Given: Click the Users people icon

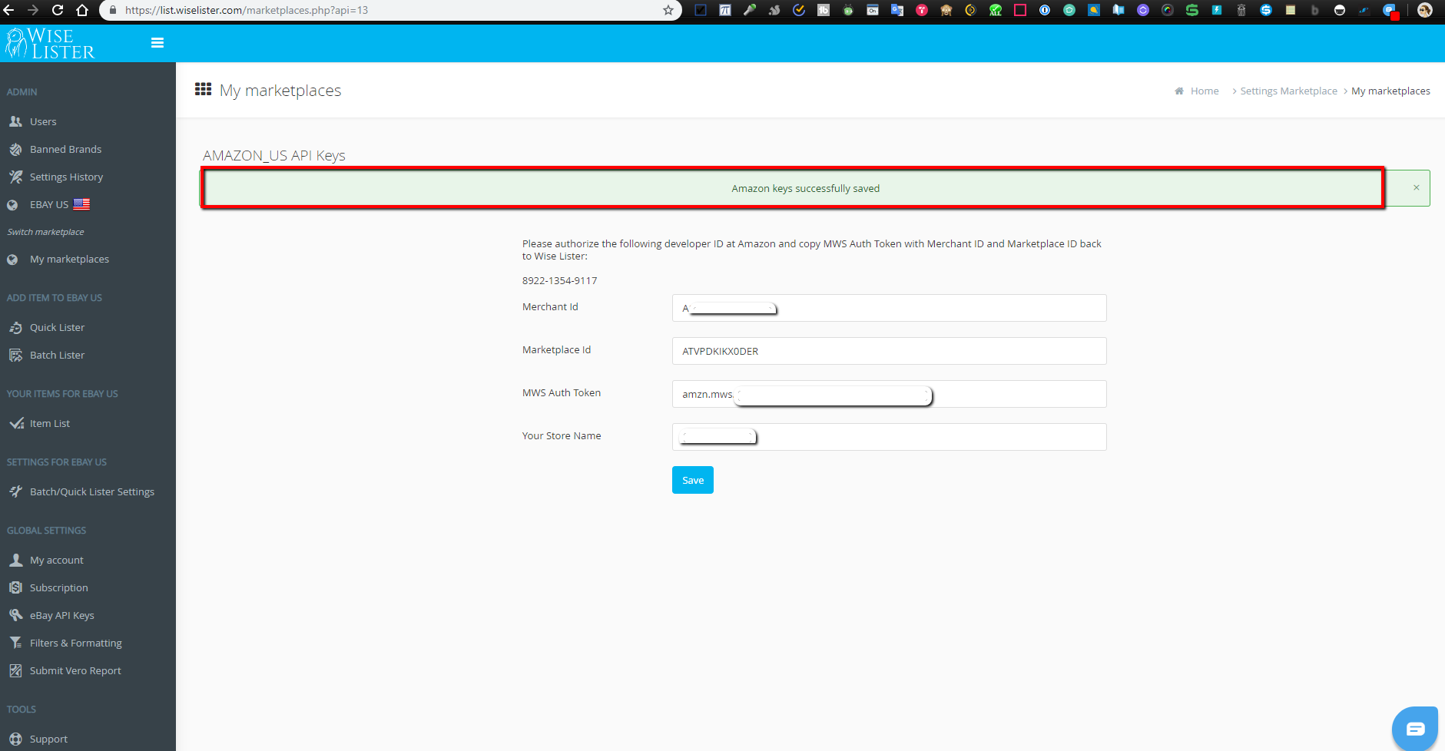Looking at the screenshot, I should click(15, 121).
